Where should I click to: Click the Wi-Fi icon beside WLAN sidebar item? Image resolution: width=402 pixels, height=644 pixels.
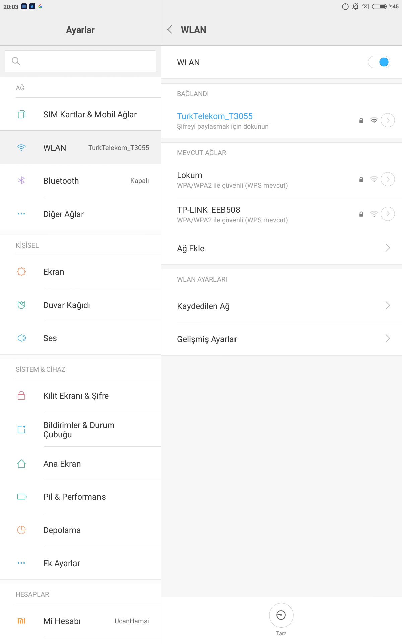pos(21,148)
